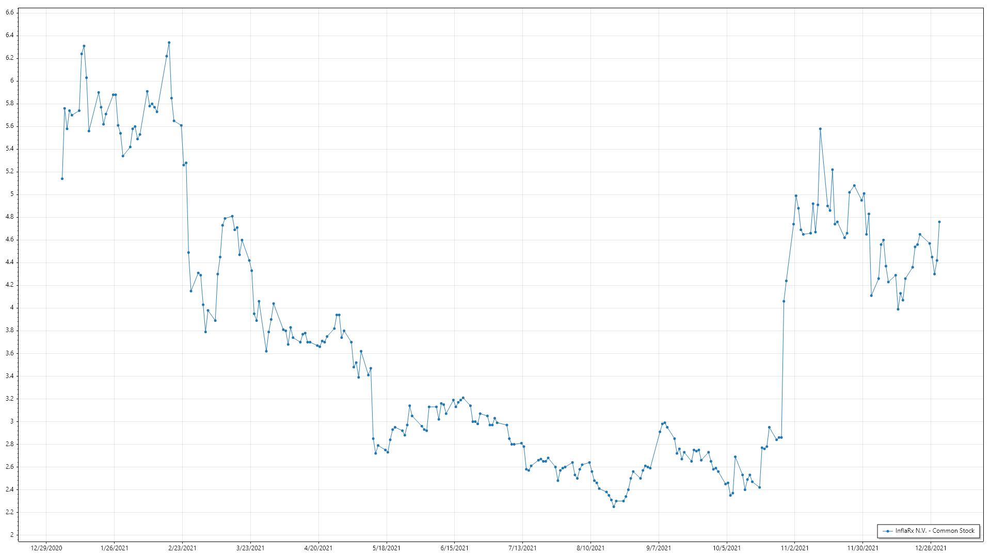Click the November spike data point at 5.58

[x=820, y=129]
